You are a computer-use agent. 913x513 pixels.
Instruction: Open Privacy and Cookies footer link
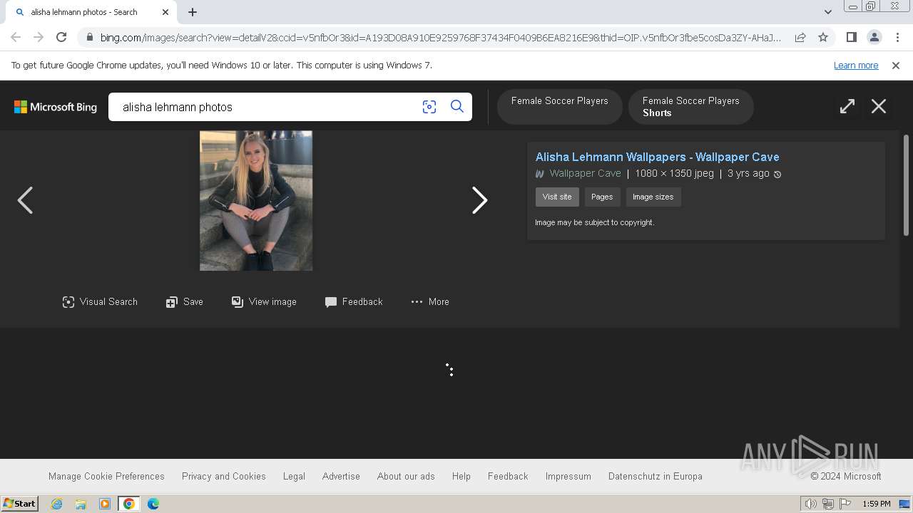pos(224,477)
